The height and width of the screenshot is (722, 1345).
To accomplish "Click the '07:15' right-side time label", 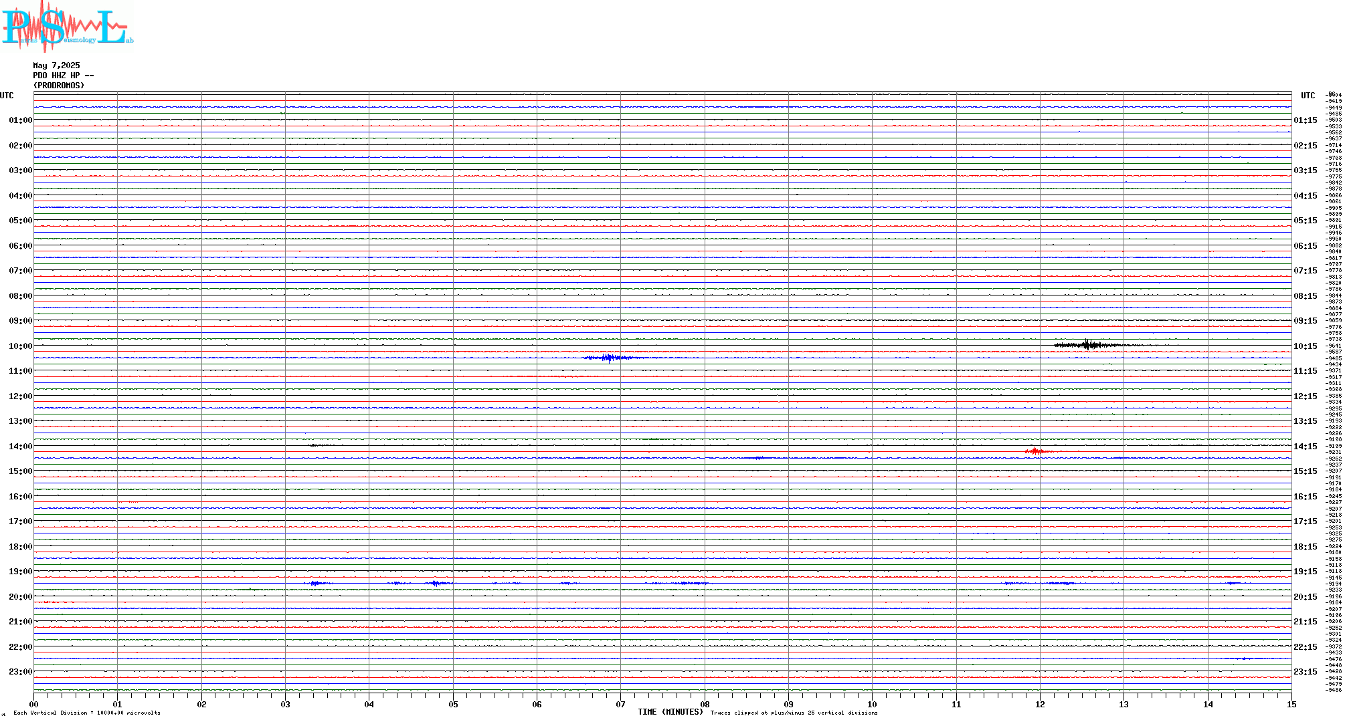I will (x=1306, y=271).
